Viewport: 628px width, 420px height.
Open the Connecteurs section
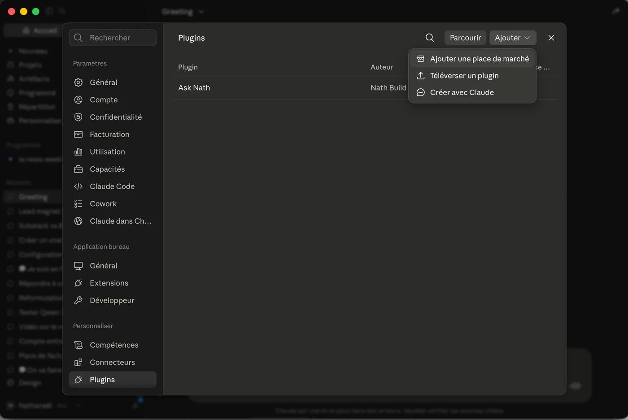tap(113, 362)
